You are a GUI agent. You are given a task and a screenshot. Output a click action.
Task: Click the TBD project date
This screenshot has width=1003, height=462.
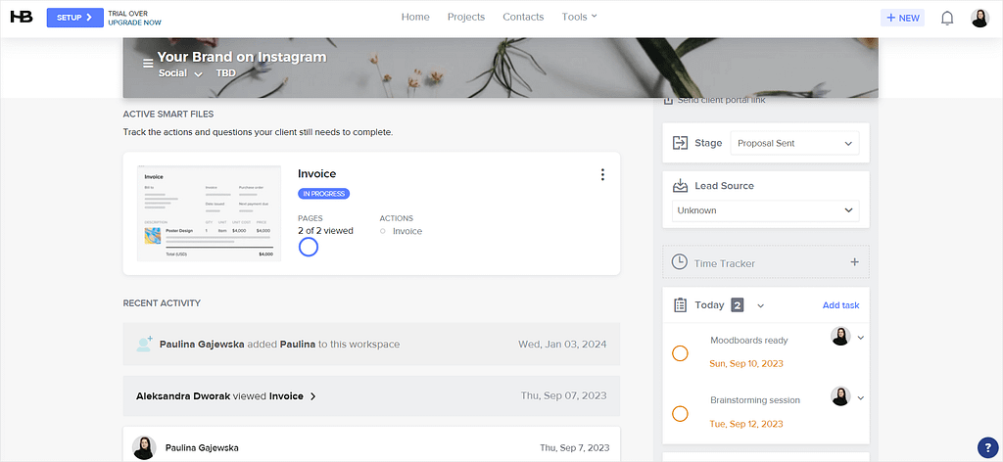click(226, 73)
